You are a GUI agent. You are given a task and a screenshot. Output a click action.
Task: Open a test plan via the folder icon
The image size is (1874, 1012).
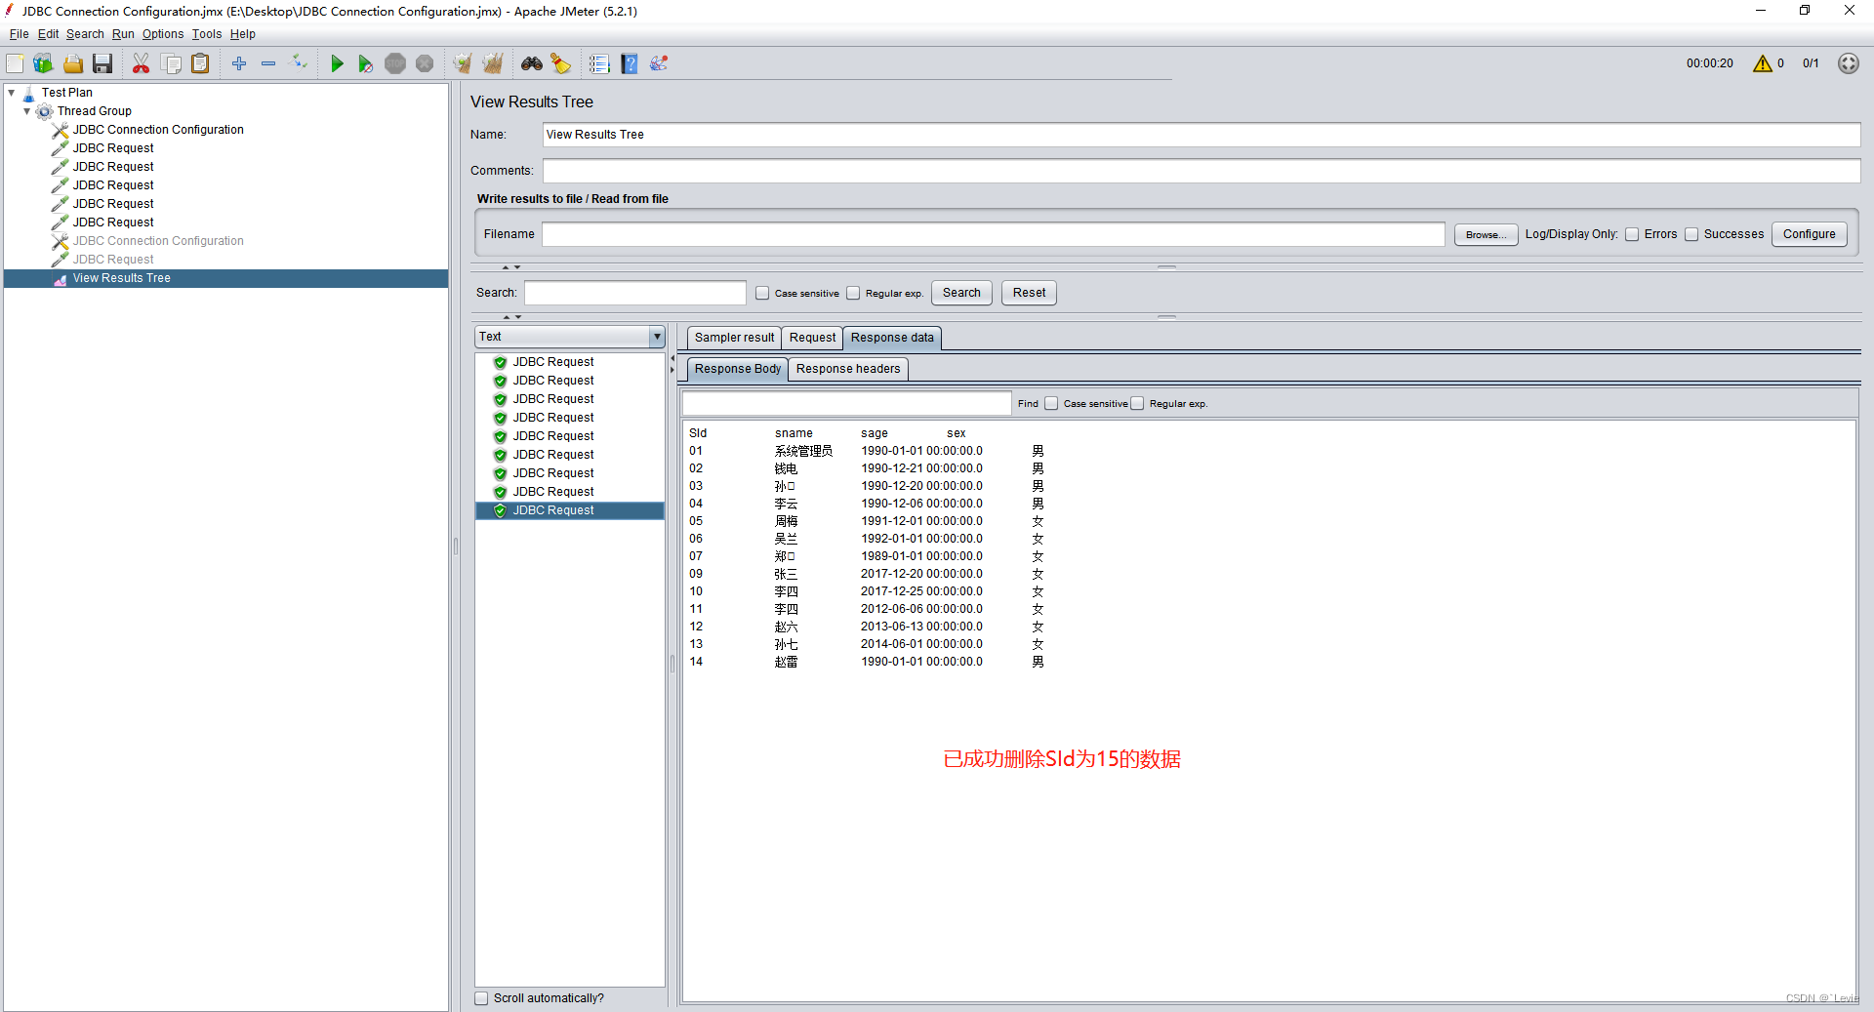pyautogui.click(x=73, y=63)
